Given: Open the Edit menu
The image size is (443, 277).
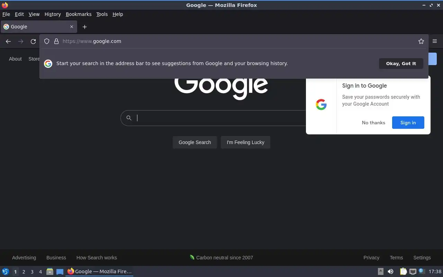Looking at the screenshot, I should click(19, 14).
